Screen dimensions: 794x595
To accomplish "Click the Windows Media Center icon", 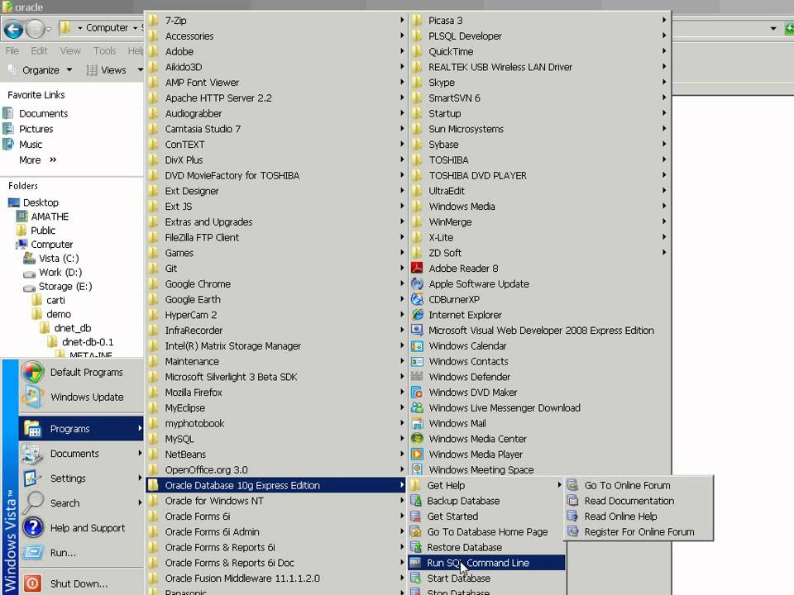I will pos(417,439).
